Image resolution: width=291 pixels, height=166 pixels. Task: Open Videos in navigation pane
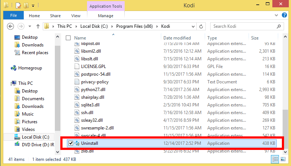tap(28, 129)
